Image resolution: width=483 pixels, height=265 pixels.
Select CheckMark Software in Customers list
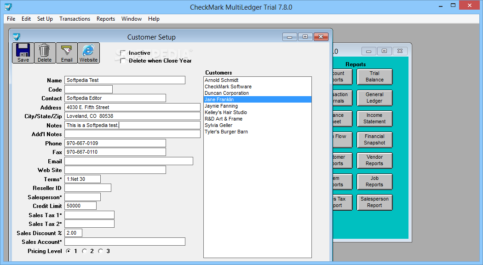point(258,86)
